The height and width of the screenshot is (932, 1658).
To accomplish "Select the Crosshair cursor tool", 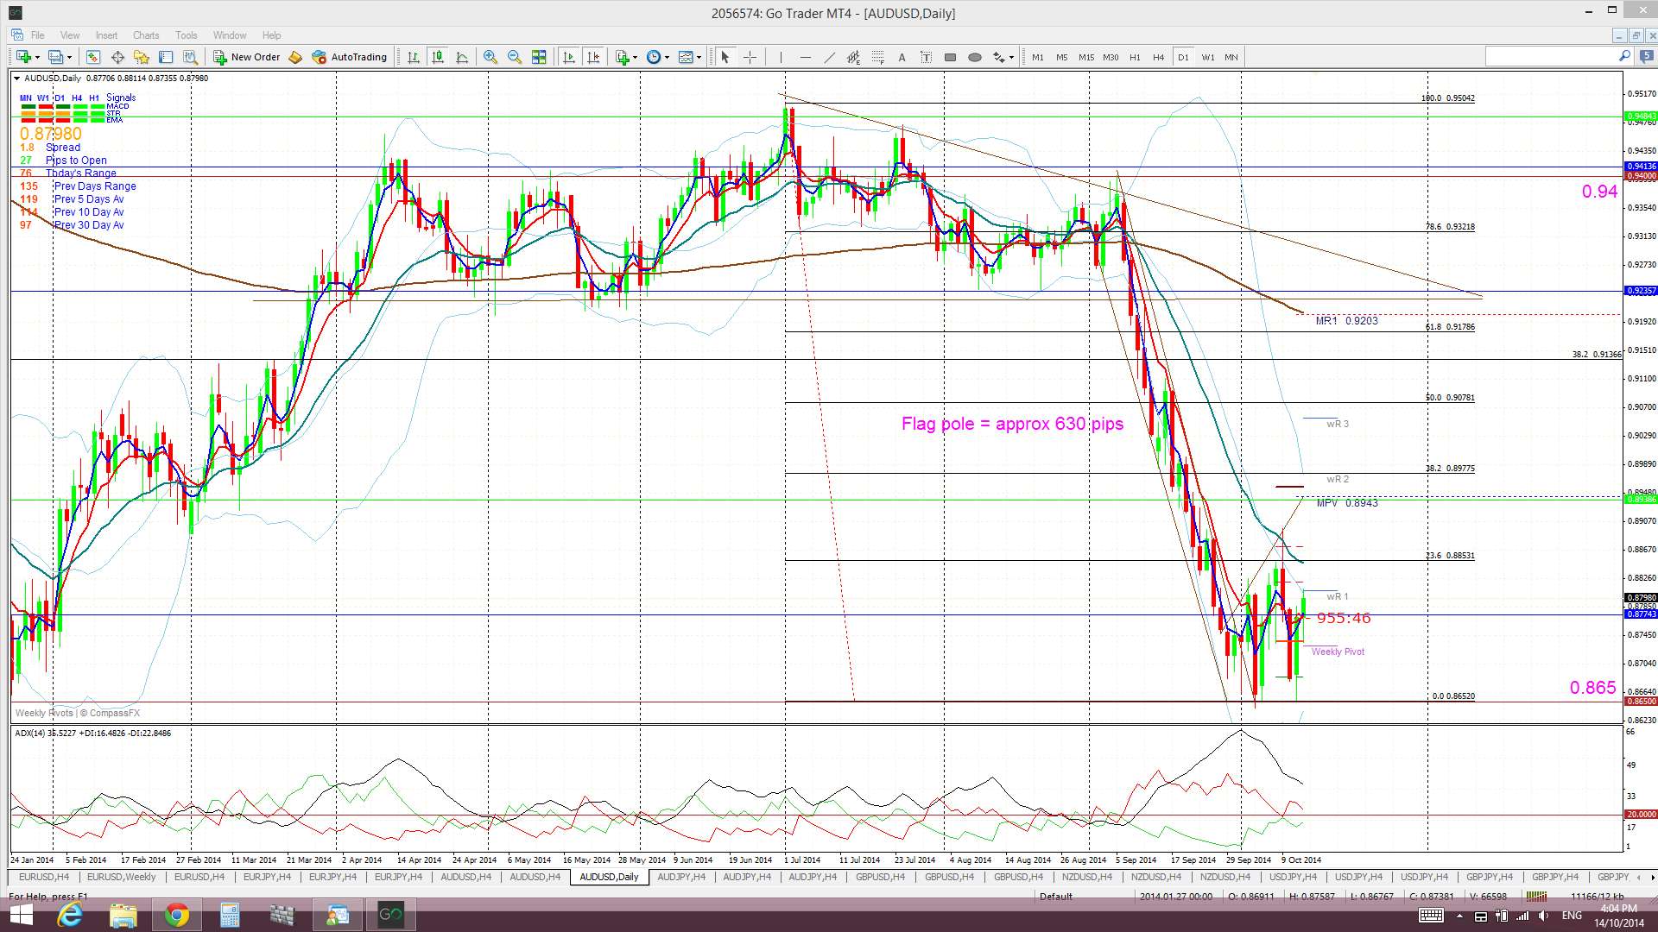I will (x=750, y=57).
